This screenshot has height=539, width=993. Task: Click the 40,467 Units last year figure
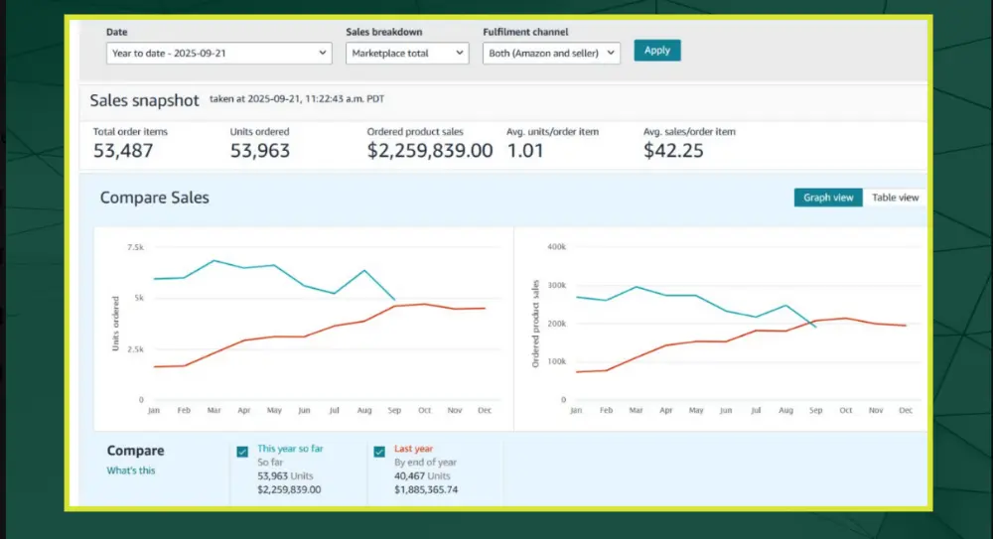422,475
